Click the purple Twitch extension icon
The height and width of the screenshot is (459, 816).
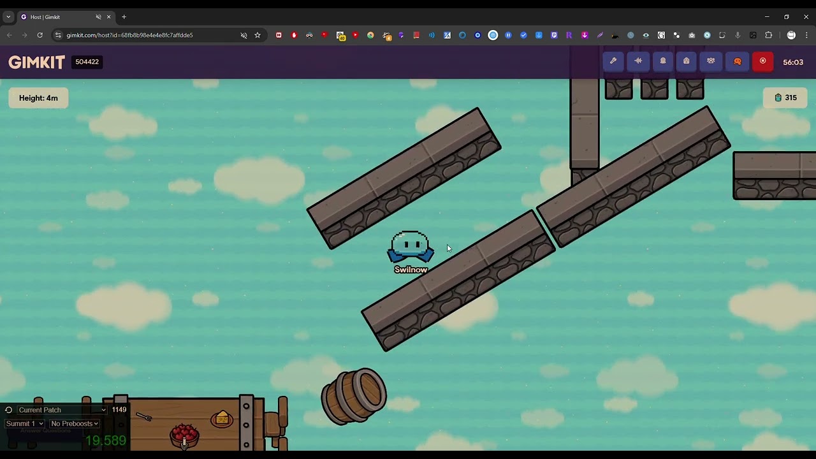[x=554, y=35]
